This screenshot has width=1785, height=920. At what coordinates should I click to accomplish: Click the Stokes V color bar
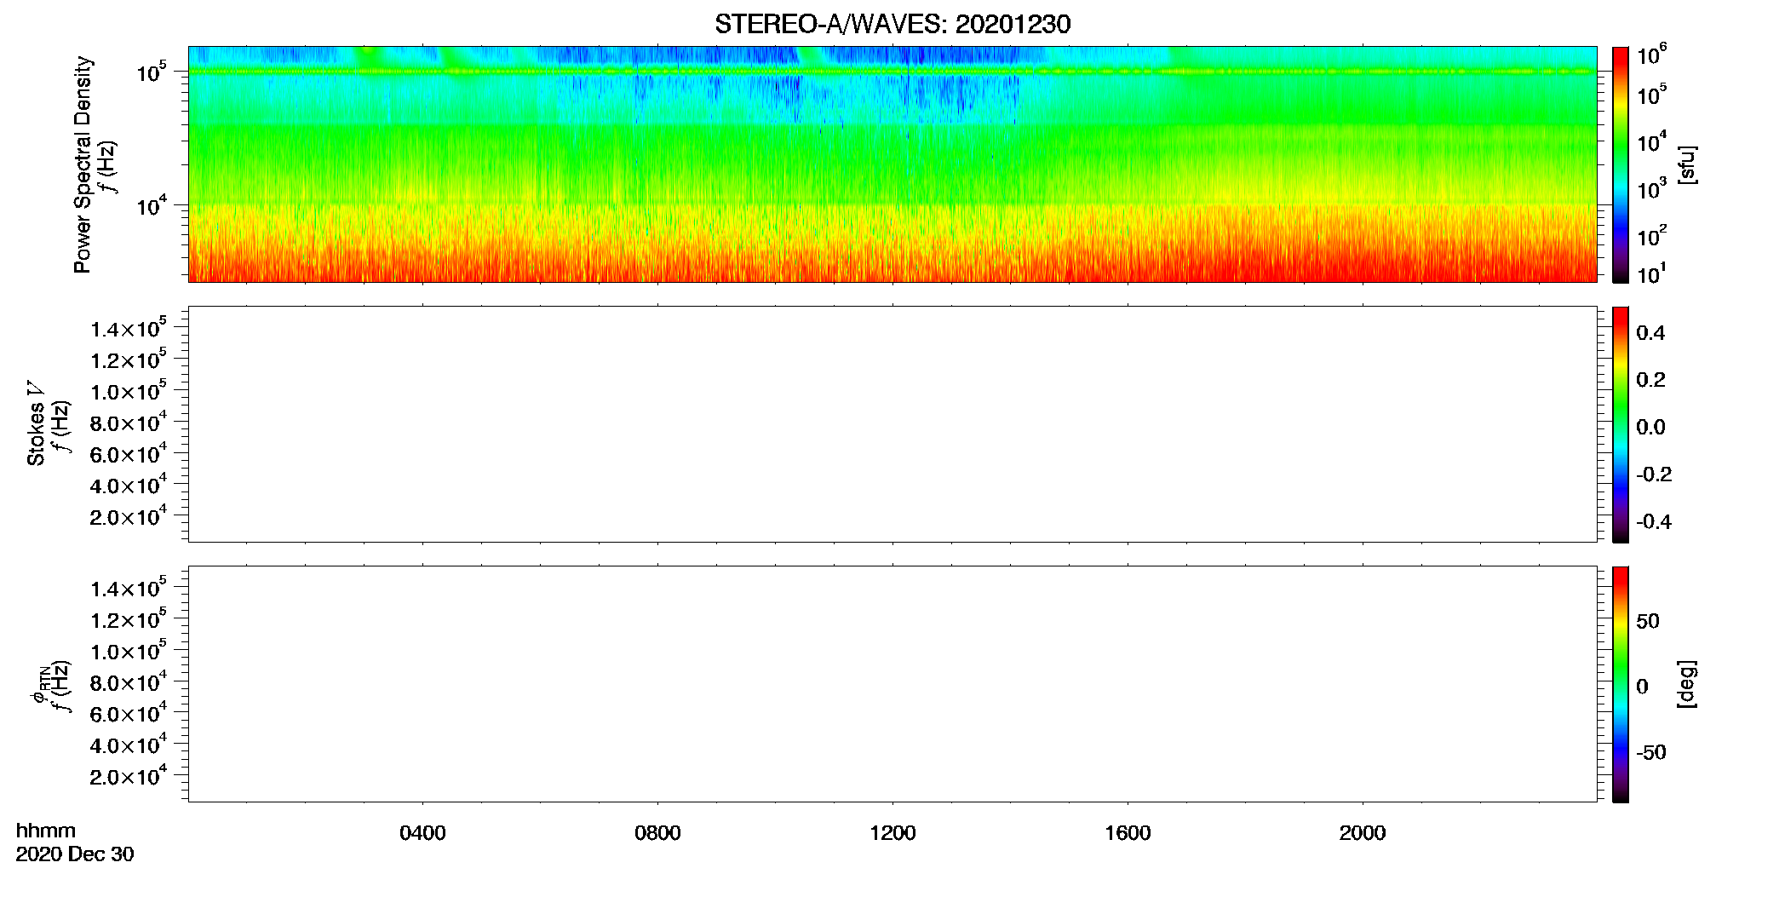[1621, 424]
